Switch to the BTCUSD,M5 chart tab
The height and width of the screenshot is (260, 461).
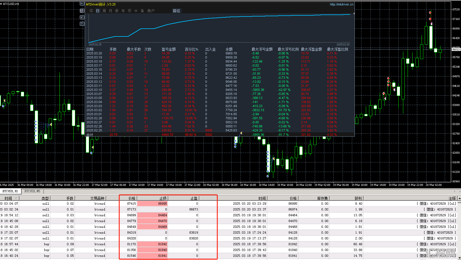point(32,191)
